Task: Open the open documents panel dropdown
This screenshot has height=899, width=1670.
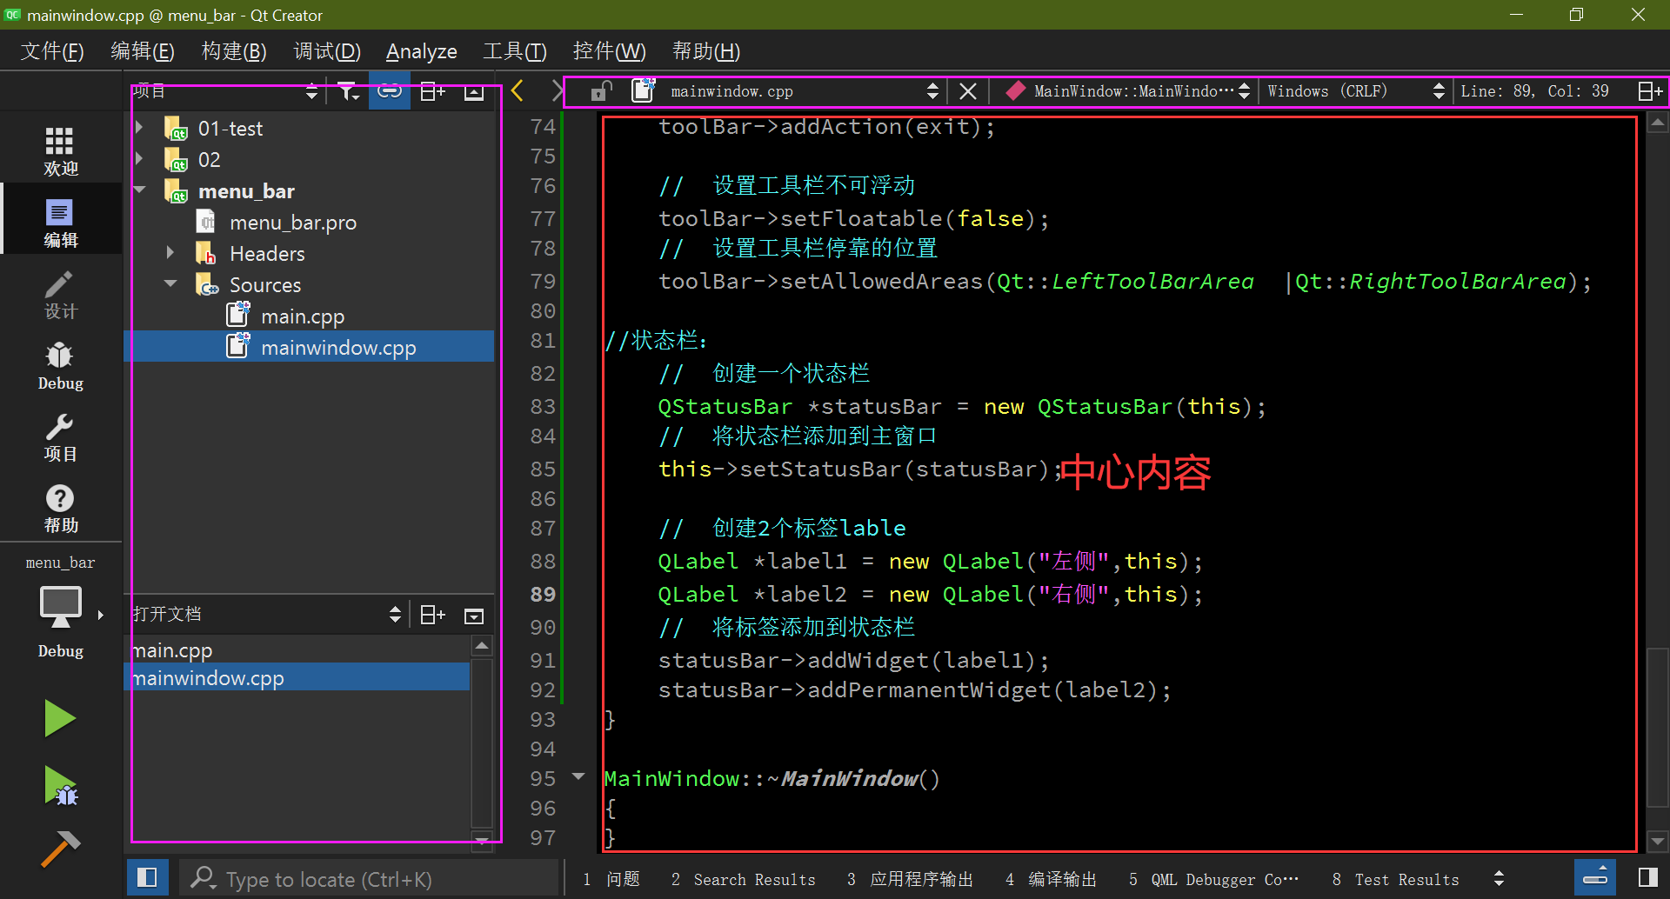Action: tap(395, 615)
